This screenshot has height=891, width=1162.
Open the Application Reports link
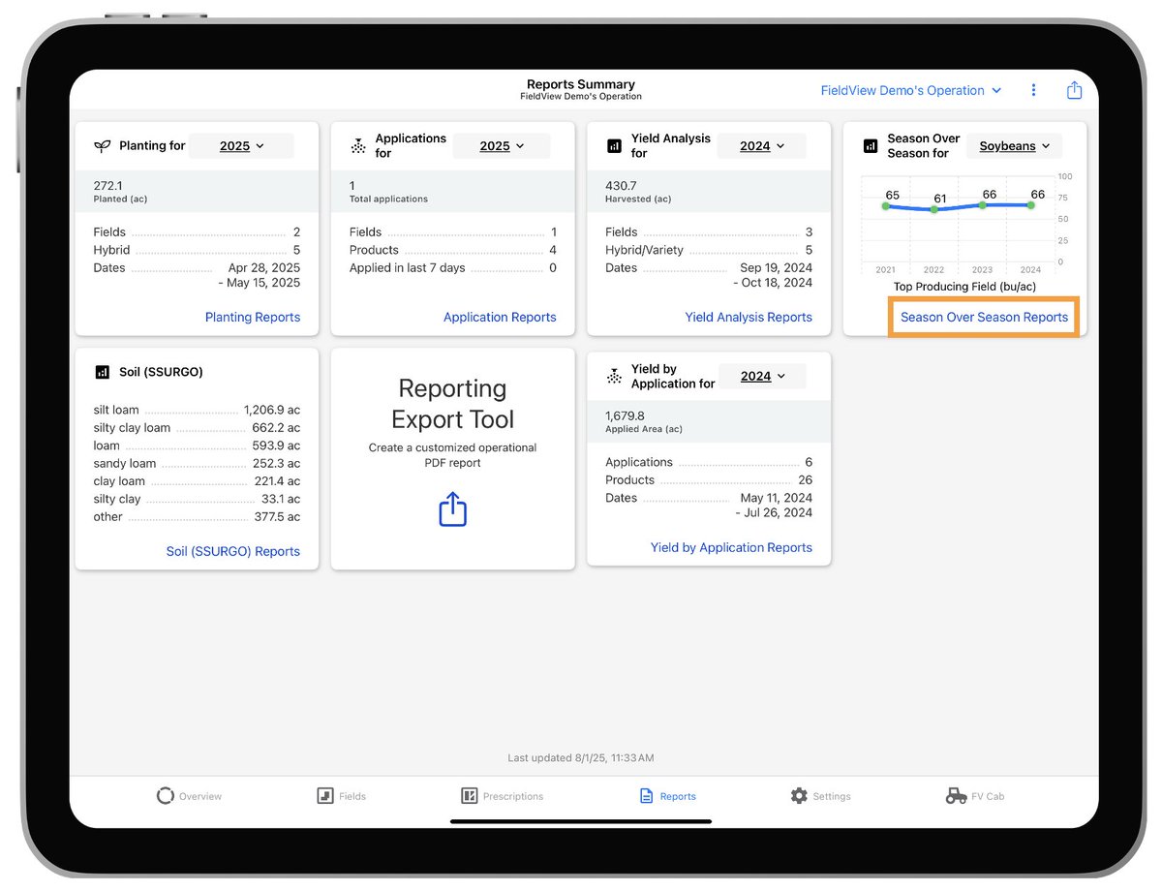[500, 318]
